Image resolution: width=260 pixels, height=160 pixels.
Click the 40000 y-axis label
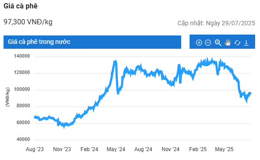click(x=23, y=139)
